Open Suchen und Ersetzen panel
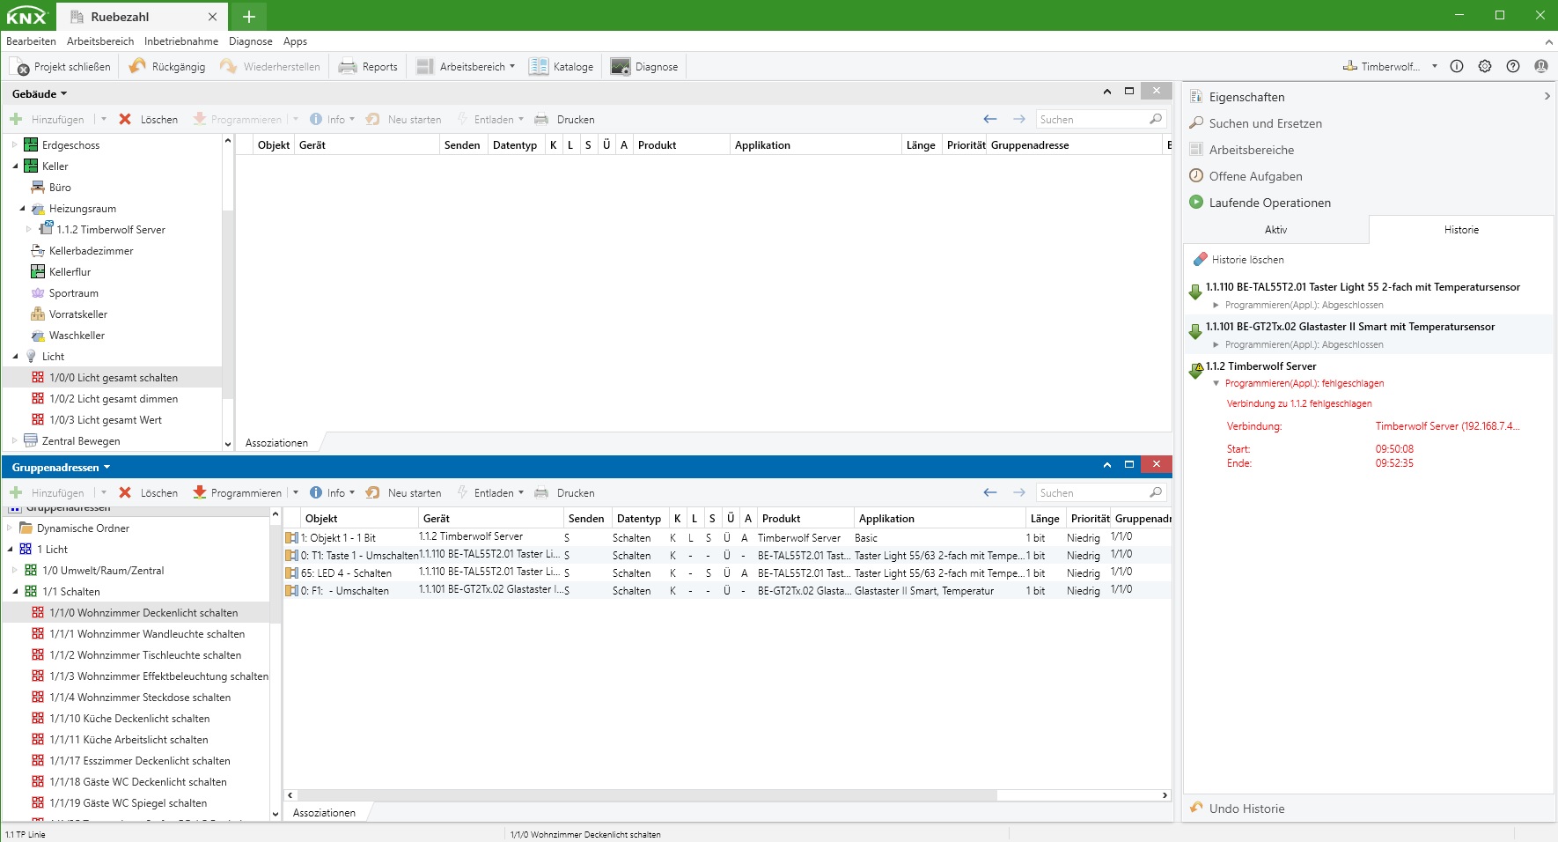Viewport: 1558px width, 842px height. coord(1265,123)
